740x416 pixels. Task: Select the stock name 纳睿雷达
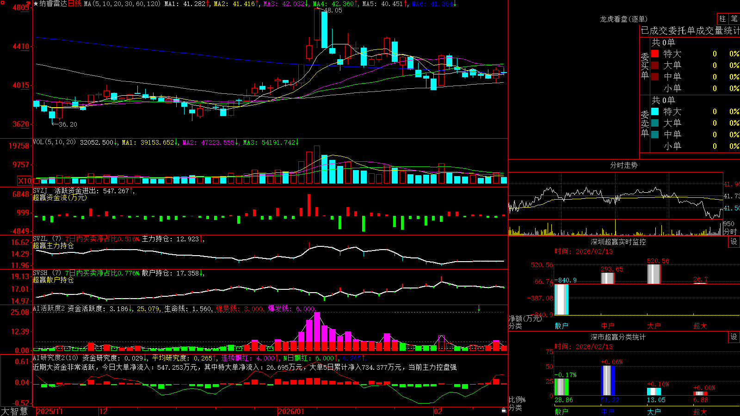[x=53, y=4]
